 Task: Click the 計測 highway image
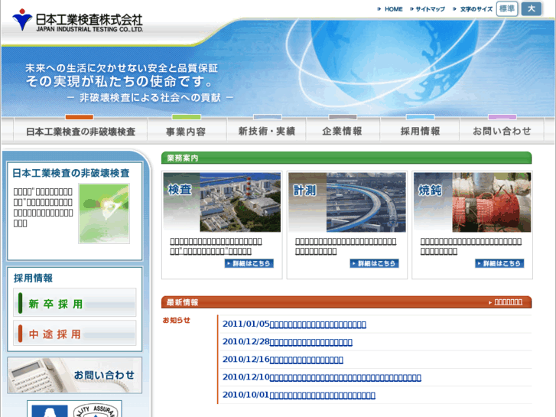tap(347, 202)
